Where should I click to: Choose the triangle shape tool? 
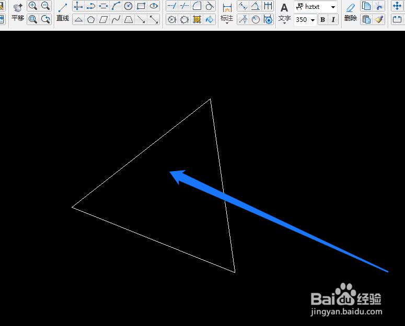click(x=78, y=19)
